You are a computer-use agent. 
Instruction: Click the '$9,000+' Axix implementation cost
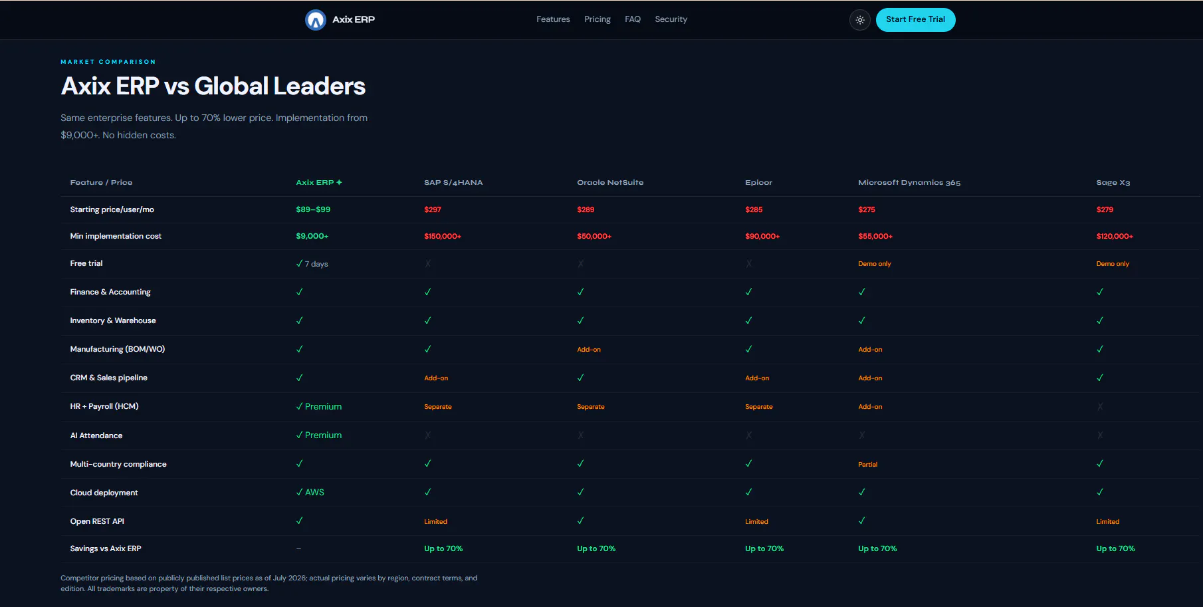click(312, 236)
